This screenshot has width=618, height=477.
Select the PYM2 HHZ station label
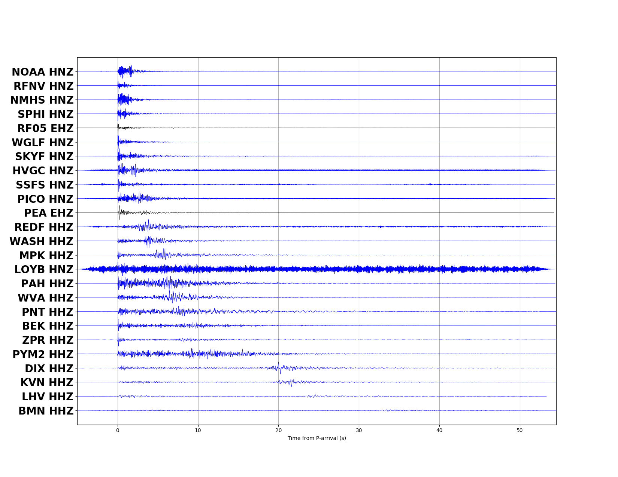coord(43,354)
